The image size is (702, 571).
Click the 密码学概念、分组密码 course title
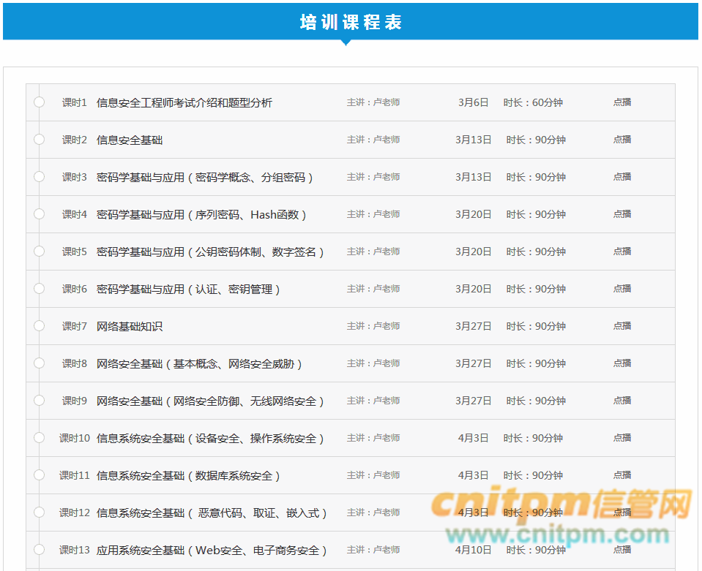pos(204,178)
